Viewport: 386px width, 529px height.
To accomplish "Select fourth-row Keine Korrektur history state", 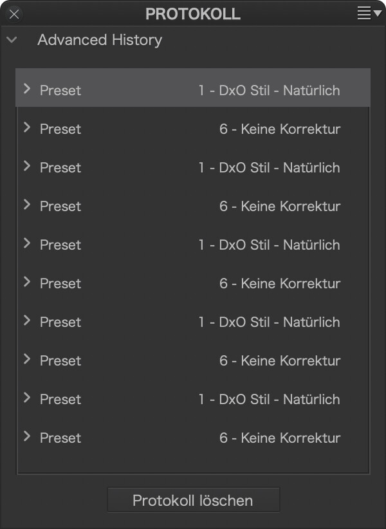I will coord(193,206).
